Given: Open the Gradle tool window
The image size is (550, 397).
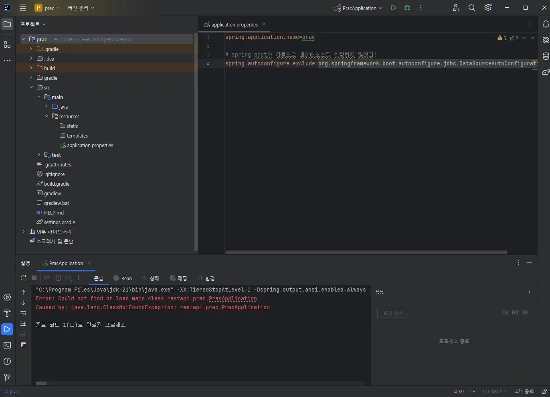Looking at the screenshot, I should click(x=546, y=72).
